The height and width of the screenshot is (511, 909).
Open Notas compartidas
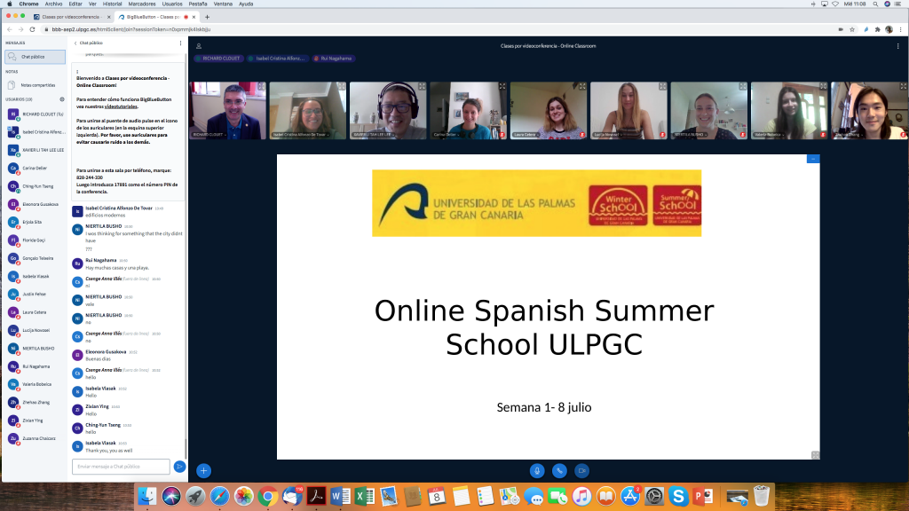36,85
